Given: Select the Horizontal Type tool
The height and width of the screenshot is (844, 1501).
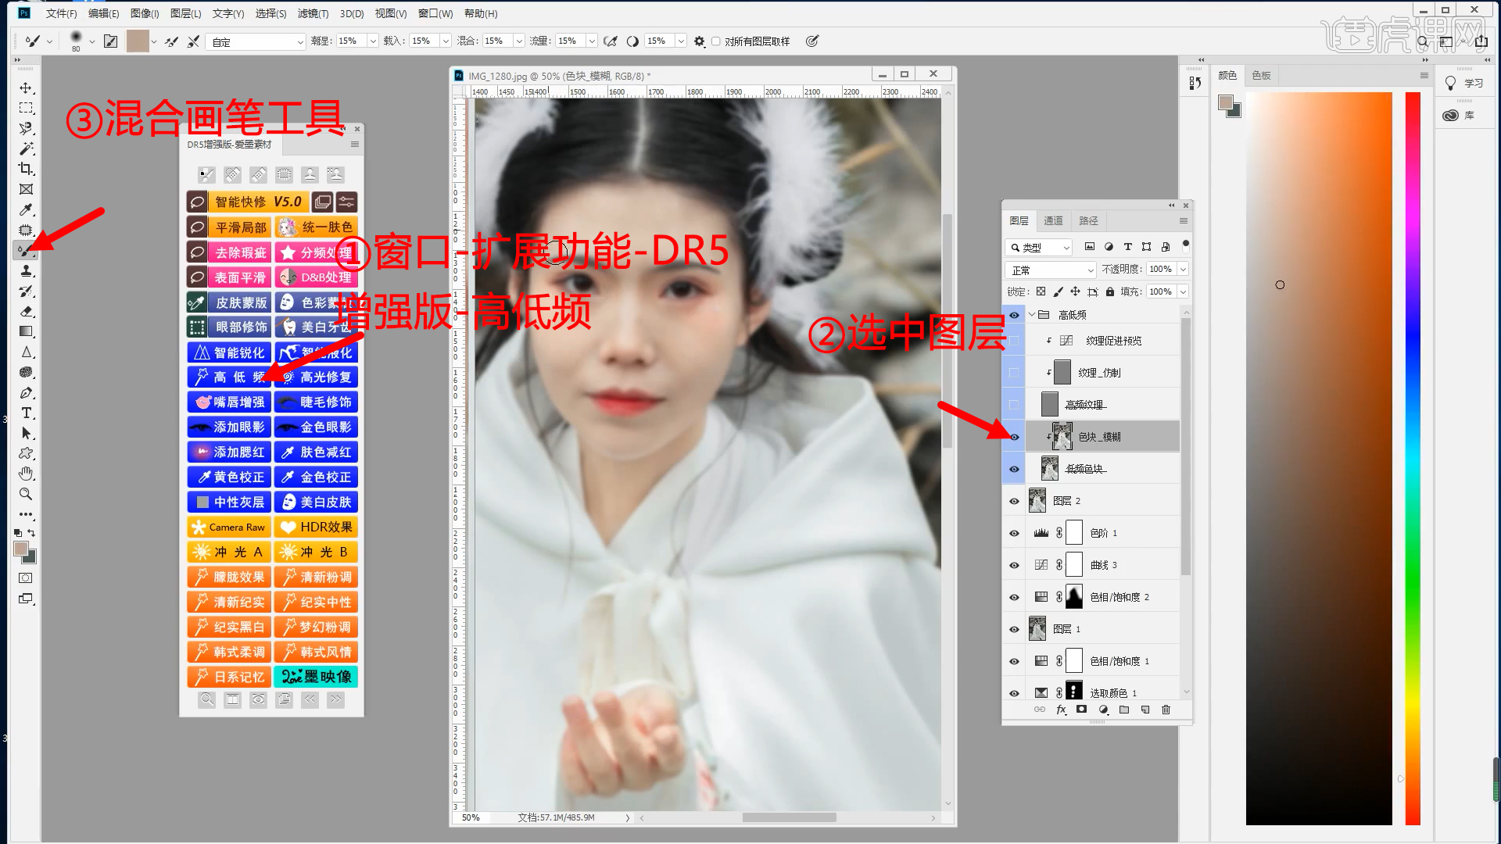Looking at the screenshot, I should pyautogui.click(x=26, y=413).
